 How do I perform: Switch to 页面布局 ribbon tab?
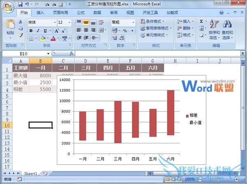coord(61,13)
